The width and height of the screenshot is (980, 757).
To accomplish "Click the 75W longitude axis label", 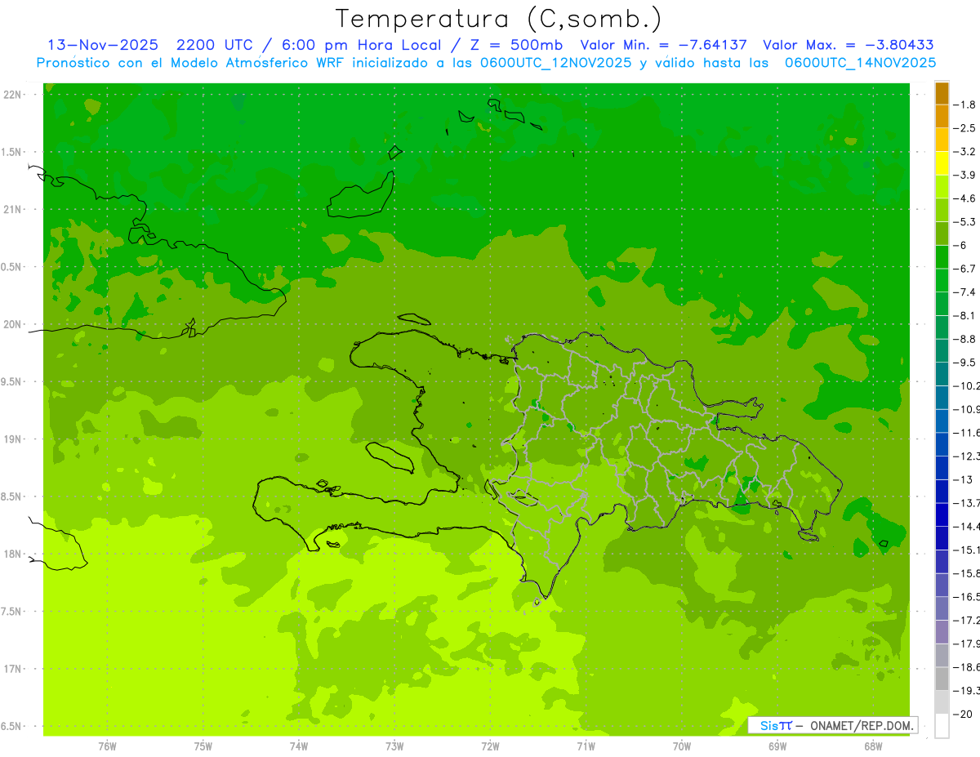I will click(203, 746).
